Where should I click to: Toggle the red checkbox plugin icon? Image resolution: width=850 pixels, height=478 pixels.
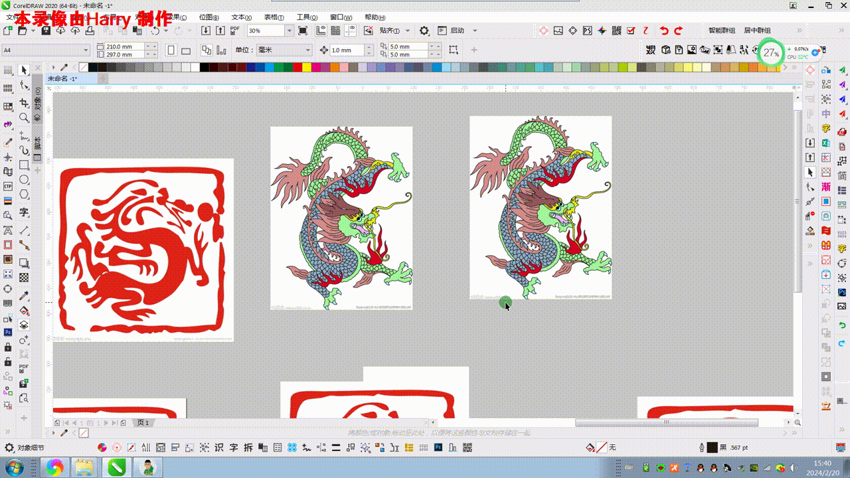click(631, 31)
